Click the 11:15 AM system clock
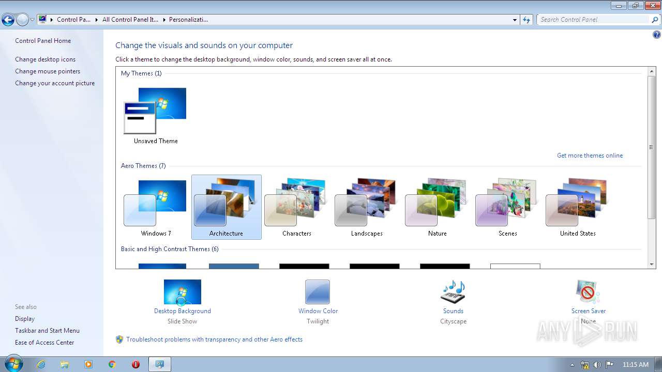This screenshot has height=372, width=662. pos(636,365)
